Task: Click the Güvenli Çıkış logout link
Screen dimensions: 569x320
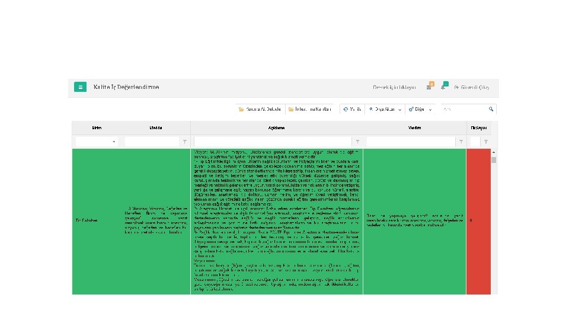Action: tap(472, 88)
